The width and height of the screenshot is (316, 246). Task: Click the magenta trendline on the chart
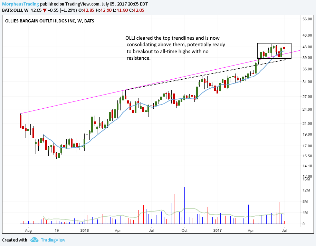click(x=160, y=82)
